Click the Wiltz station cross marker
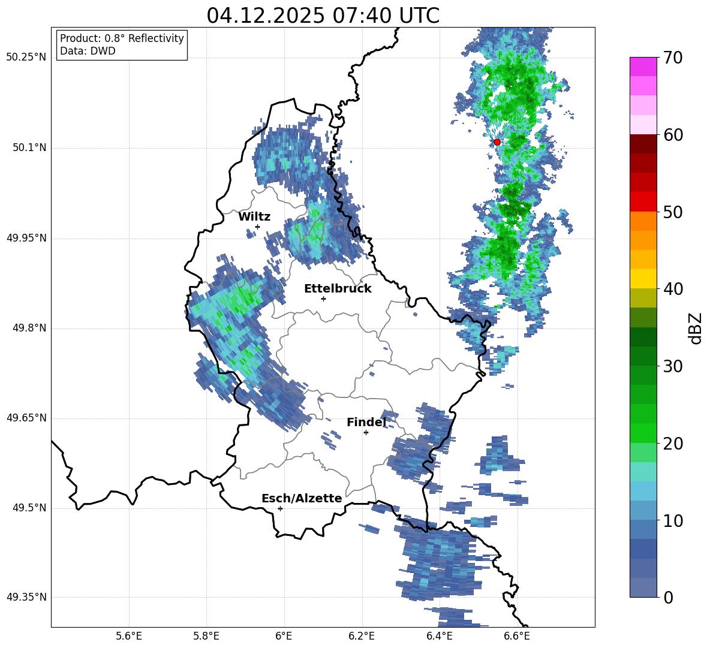The height and width of the screenshot is (648, 710). pyautogui.click(x=258, y=227)
